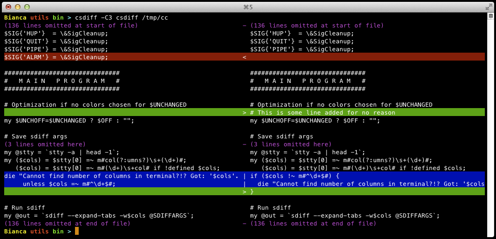Click left column '# M A I N P R O G R A M #' heading
The width and height of the screenshot is (496, 239).
click(x=61, y=81)
